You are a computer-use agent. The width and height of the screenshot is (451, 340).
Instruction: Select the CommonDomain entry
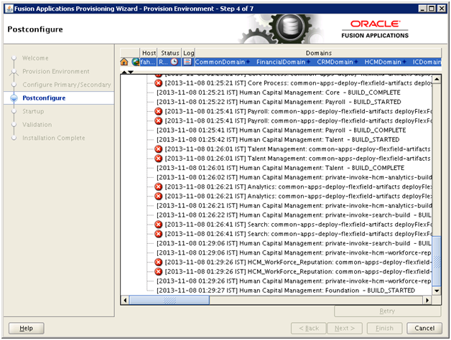[x=220, y=62]
